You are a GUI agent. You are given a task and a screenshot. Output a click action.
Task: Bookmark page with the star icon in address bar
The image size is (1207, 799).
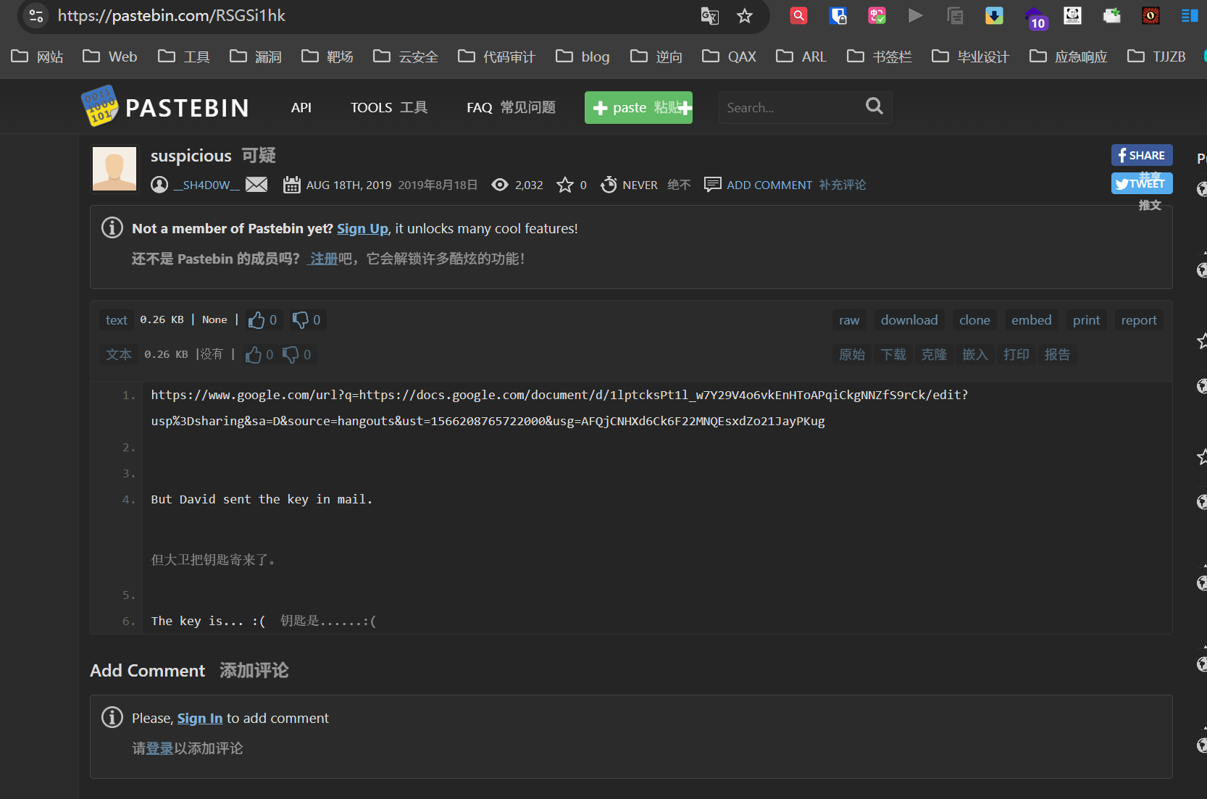745,16
